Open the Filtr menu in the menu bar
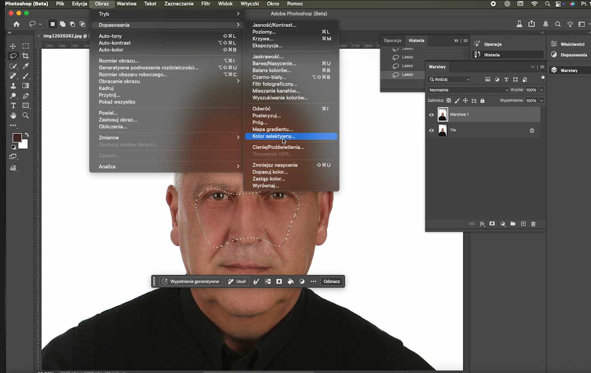Image resolution: width=591 pixels, height=373 pixels. click(x=206, y=4)
